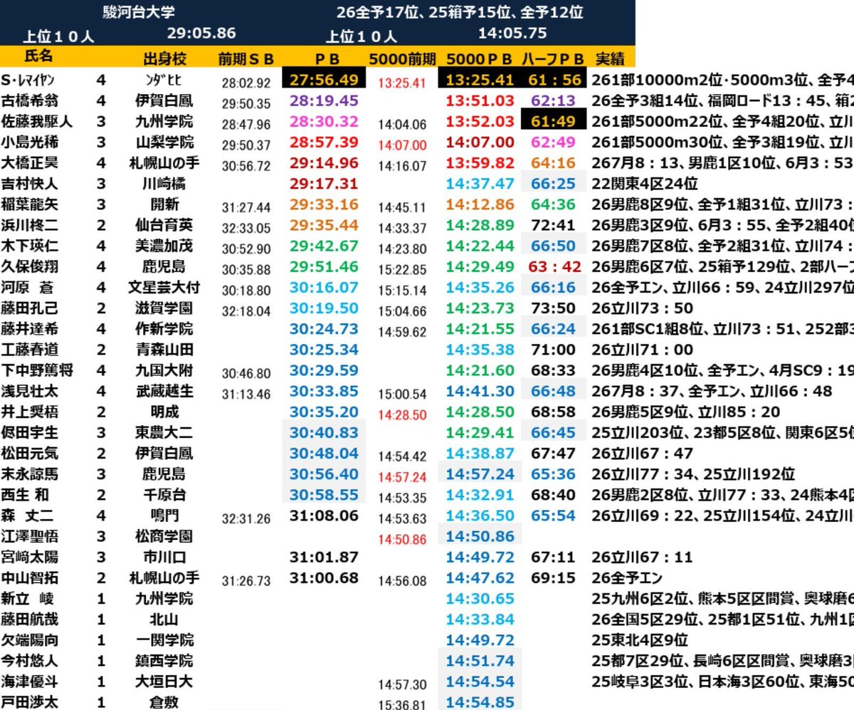The height and width of the screenshot is (710, 854).
Task: Select the red 63:42 half PB cell
Action: [x=553, y=266]
